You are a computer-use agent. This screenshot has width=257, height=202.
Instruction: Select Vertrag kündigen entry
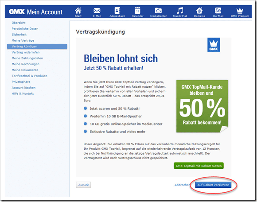37,47
